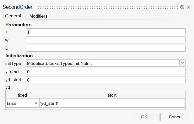This screenshot has height=124, width=194.
Task: Open the fixed false dropdown arrow
Action: coord(36,103)
